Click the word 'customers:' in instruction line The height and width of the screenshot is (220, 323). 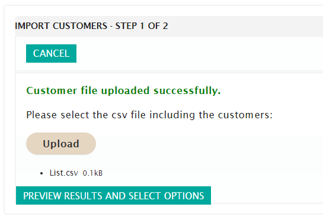pos(245,115)
